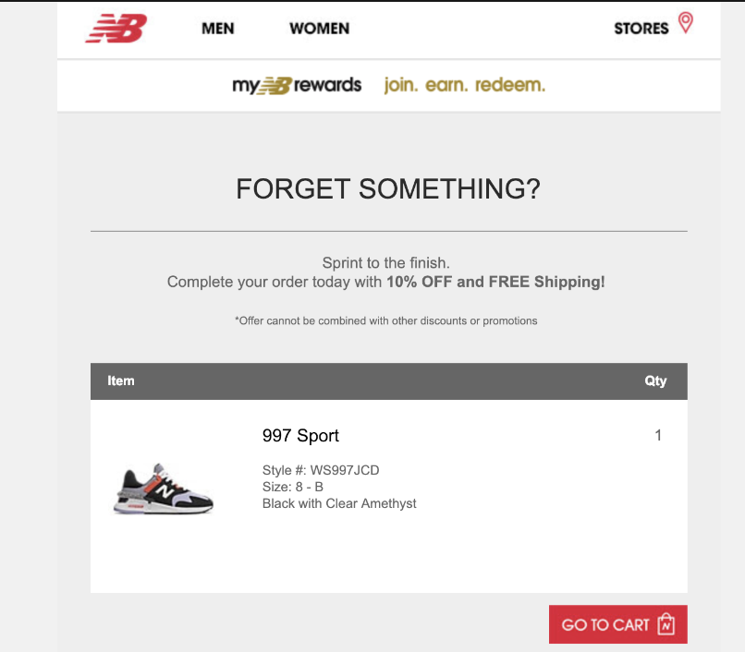
Task: Select the 997 Sport product name
Action: coord(300,436)
